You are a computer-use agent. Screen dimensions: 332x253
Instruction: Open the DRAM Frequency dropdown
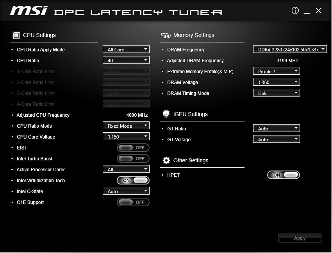[x=290, y=49]
